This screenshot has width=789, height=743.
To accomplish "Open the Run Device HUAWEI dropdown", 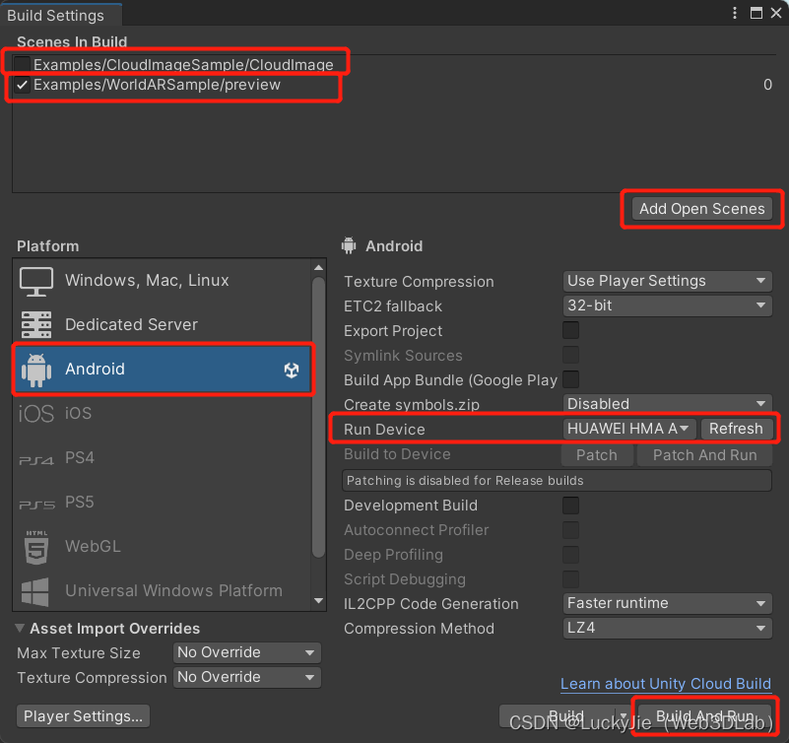I will pos(629,429).
